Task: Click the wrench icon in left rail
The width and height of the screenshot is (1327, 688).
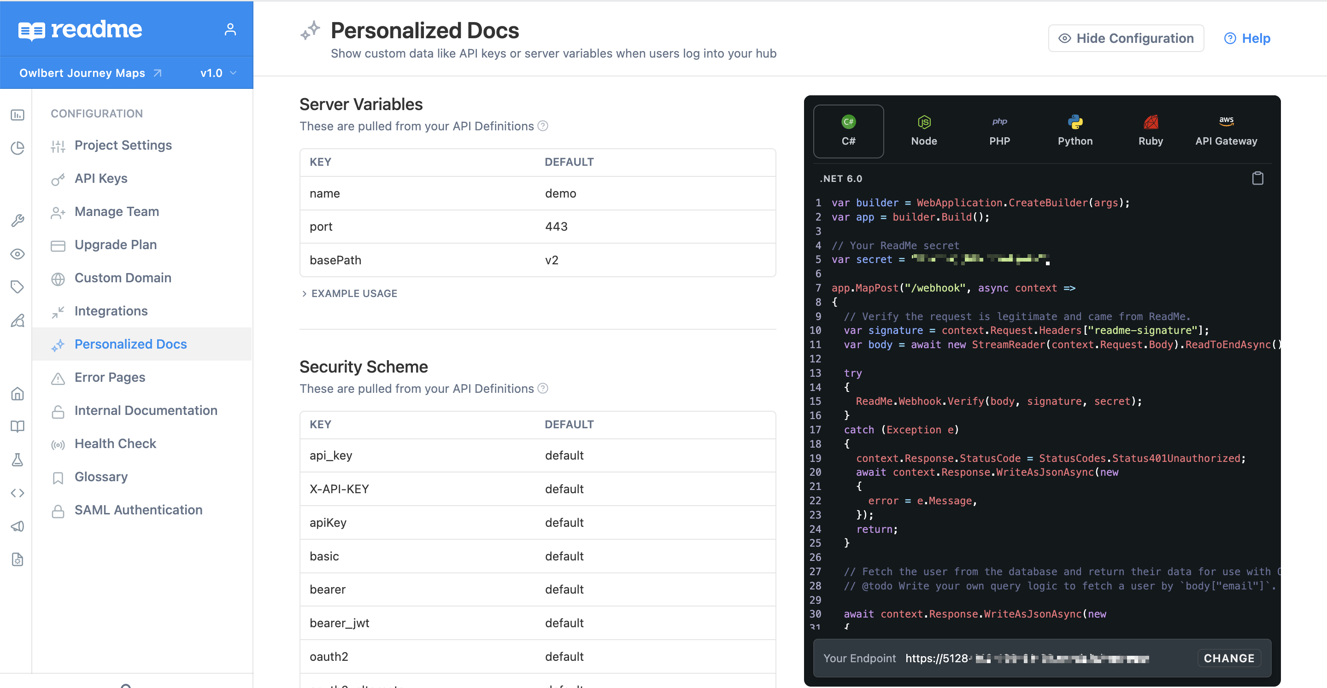Action: 18,221
